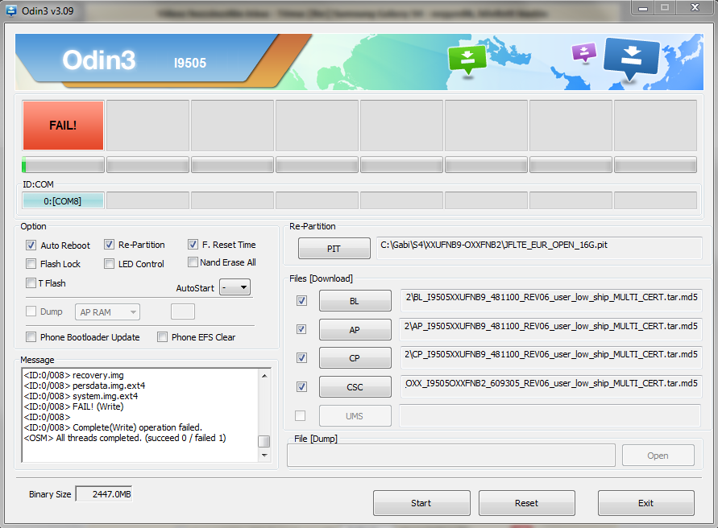Check the Phone EFS Clear option
The height and width of the screenshot is (528, 718).
[162, 337]
